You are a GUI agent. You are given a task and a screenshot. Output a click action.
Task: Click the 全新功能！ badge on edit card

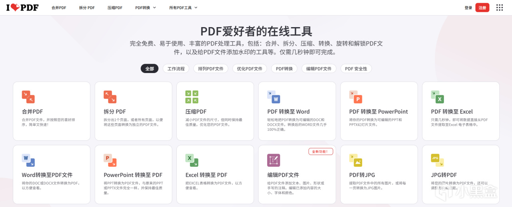(x=321, y=152)
